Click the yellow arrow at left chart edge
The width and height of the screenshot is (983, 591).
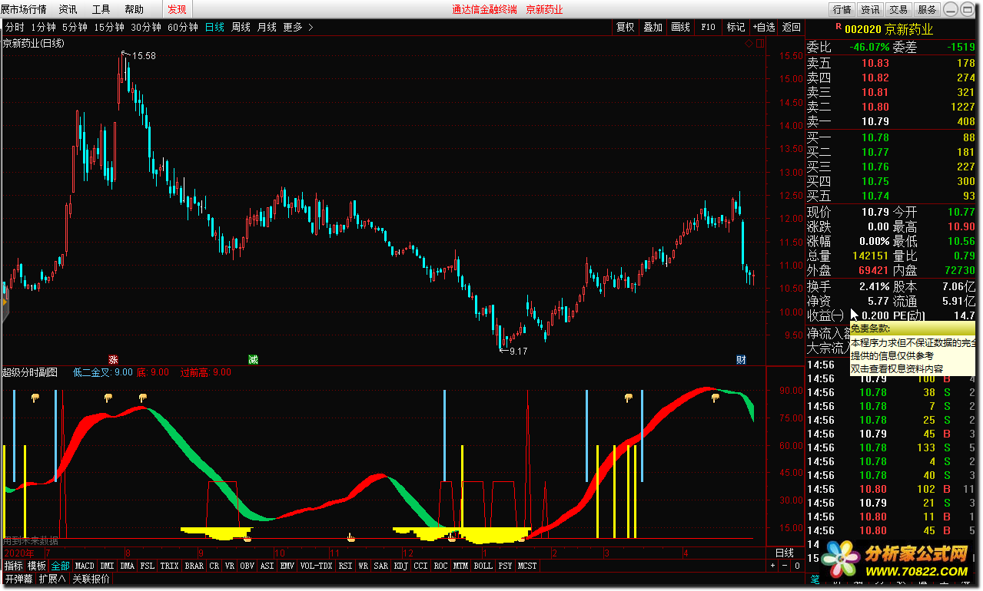(x=5, y=303)
